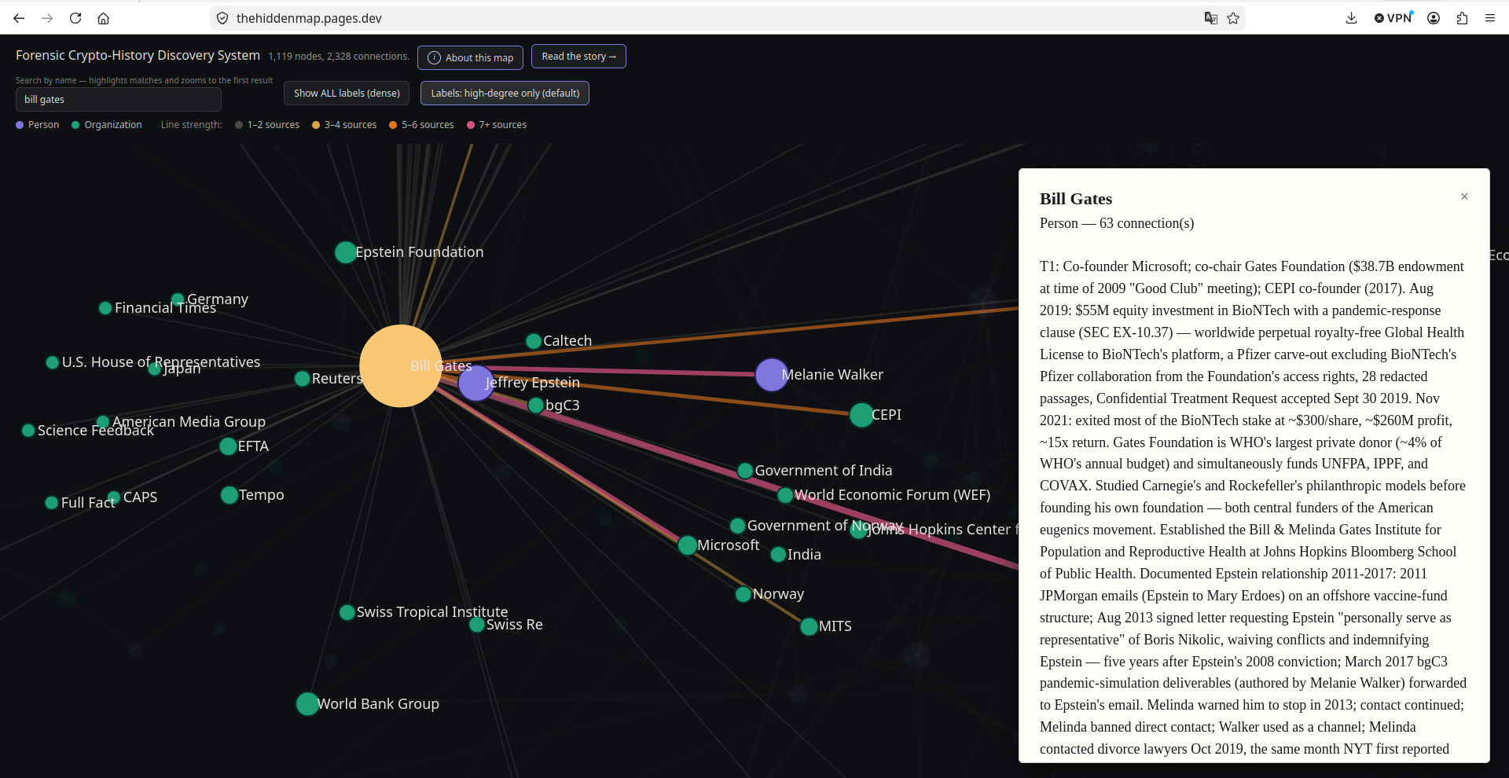
Task: Click the '1,119 nodes, 2,328 connections.' text
Action: (339, 57)
